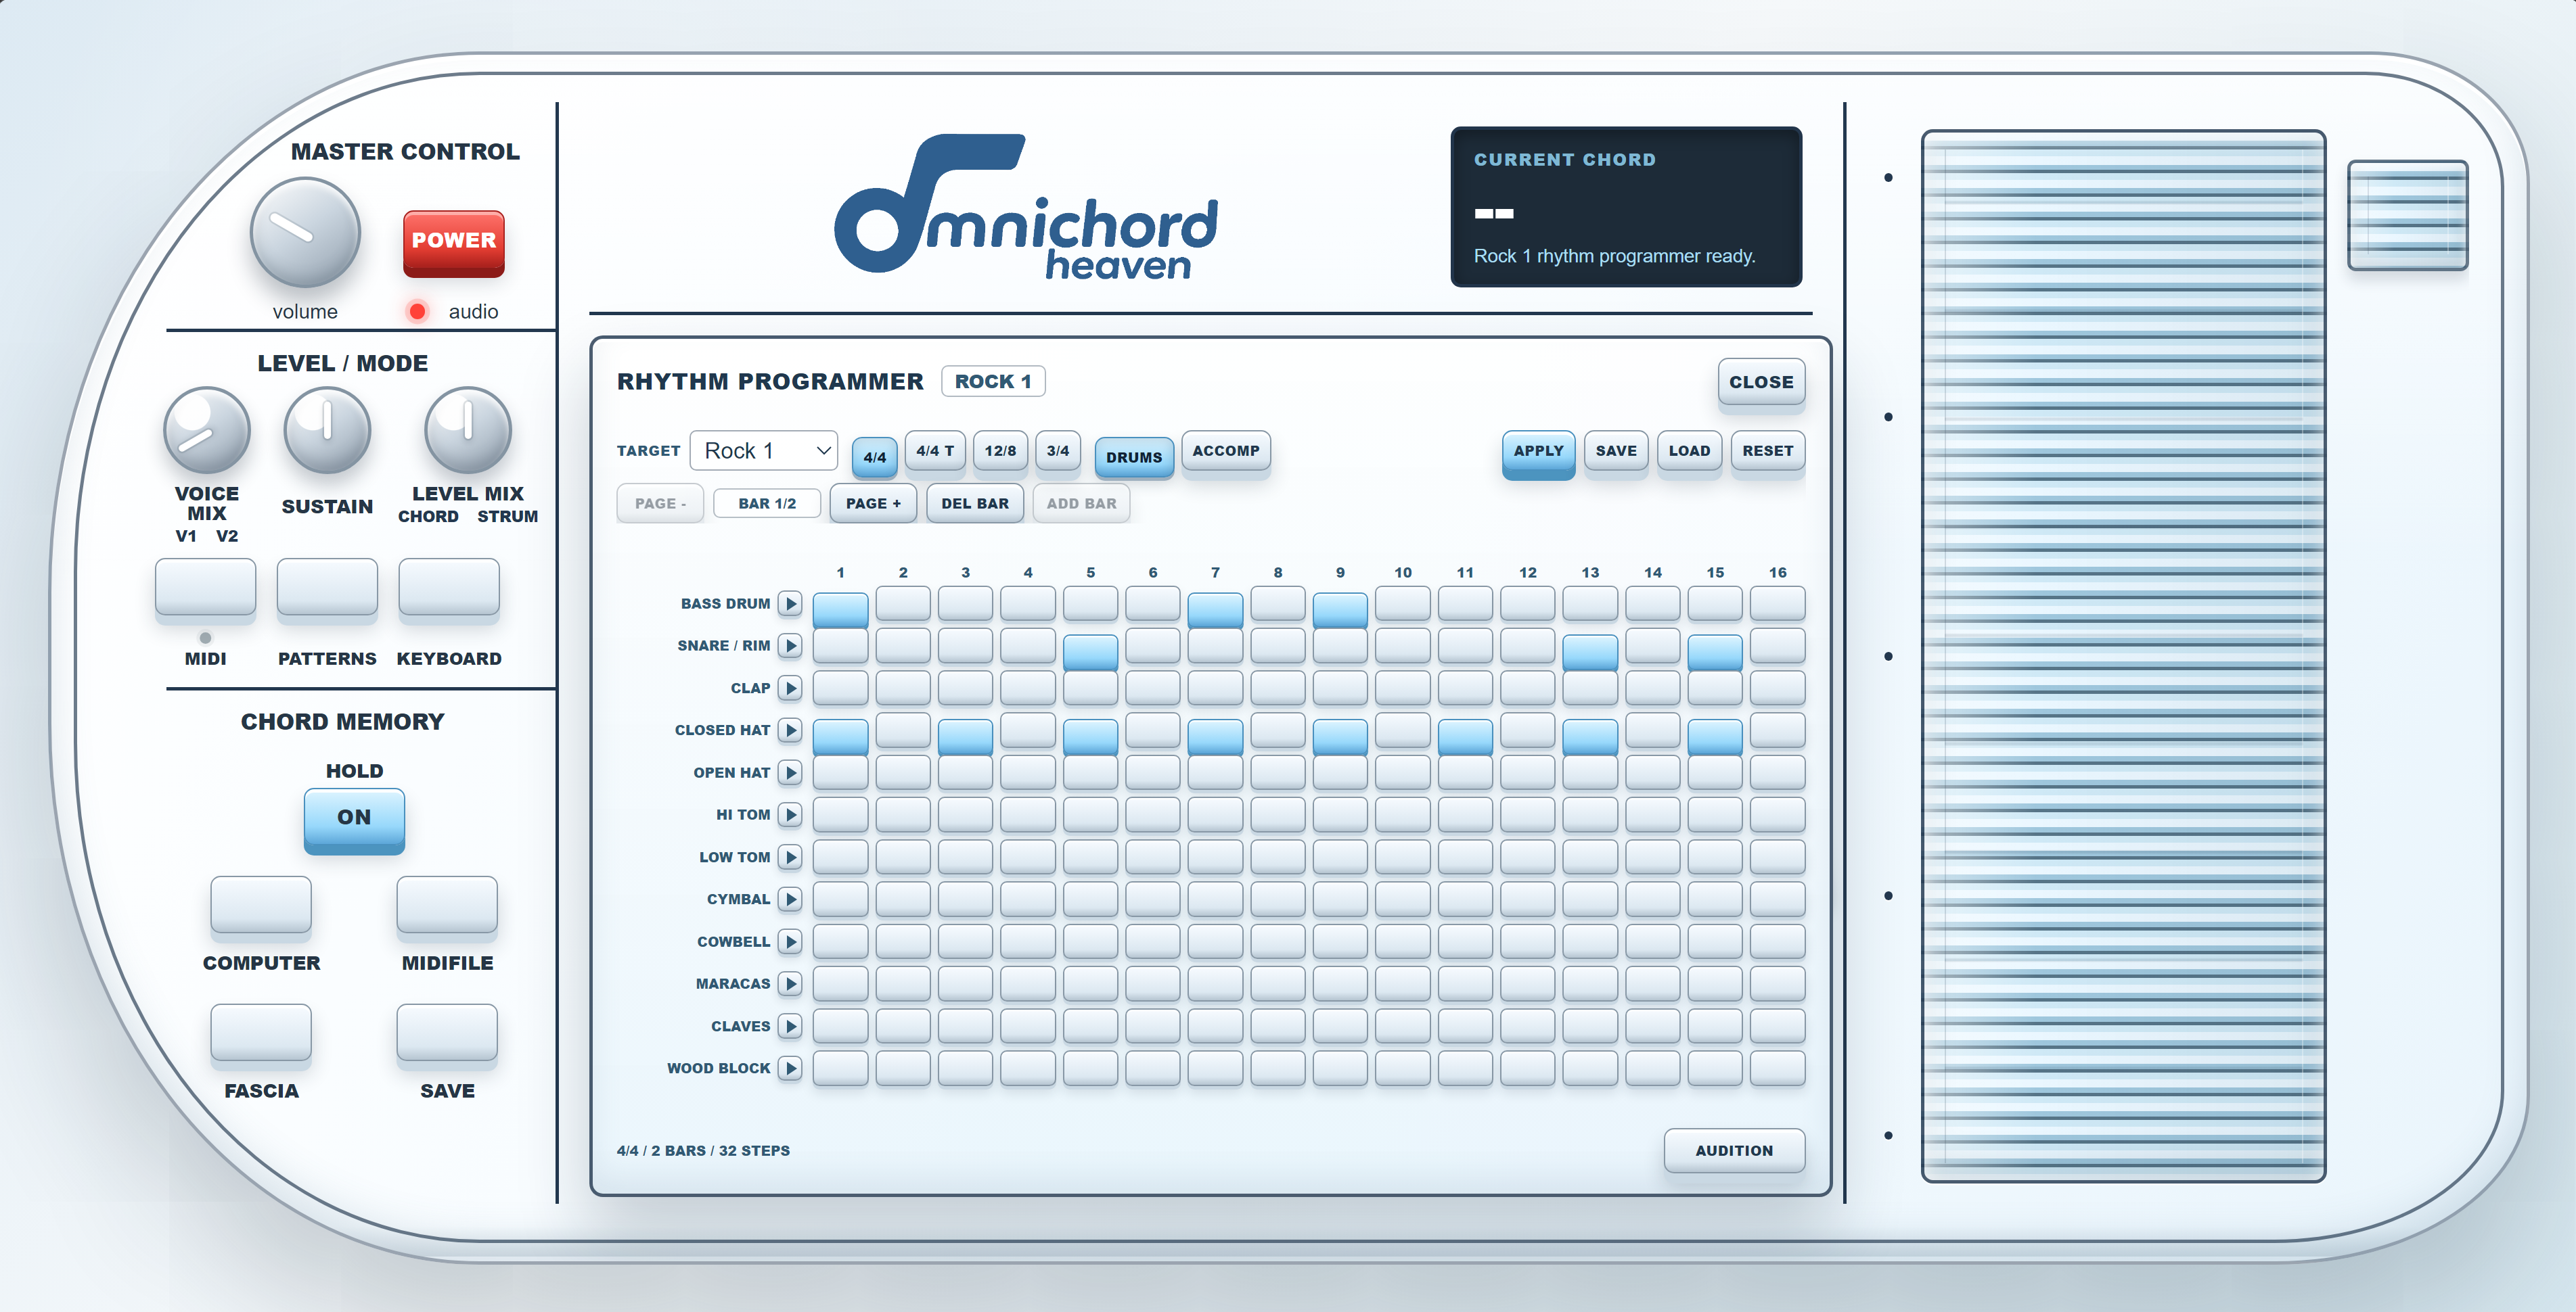Reset the rhythm pattern
Screen dimensions: 2576x1312
pos(1768,450)
